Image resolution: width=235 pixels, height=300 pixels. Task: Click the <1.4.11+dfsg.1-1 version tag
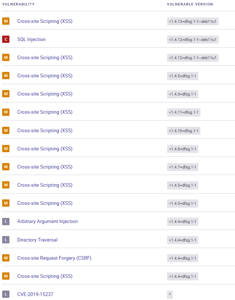pyautogui.click(x=184, y=112)
